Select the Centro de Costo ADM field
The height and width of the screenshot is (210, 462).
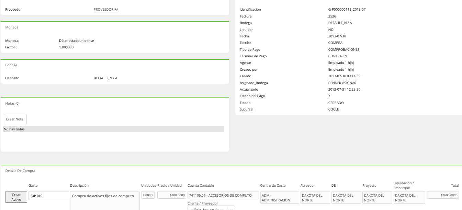tap(279, 198)
